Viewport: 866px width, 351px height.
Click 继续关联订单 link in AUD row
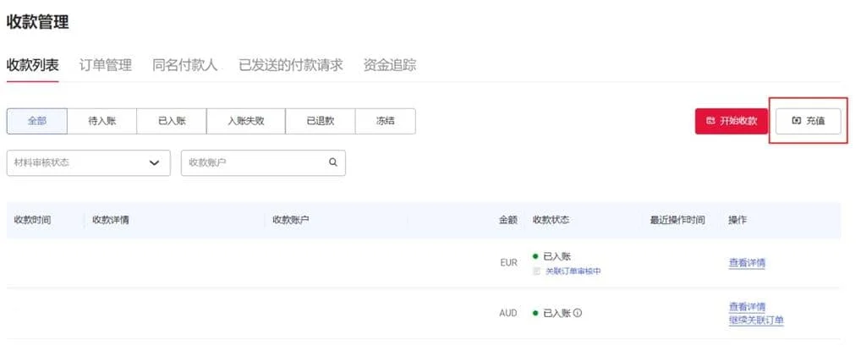756,320
